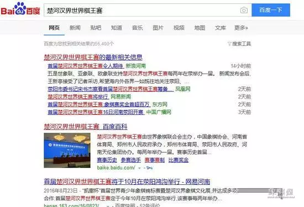Screen dimensions: 304x207
Task: Click timestamp 3天前
Action: pyautogui.click(x=244, y=112)
